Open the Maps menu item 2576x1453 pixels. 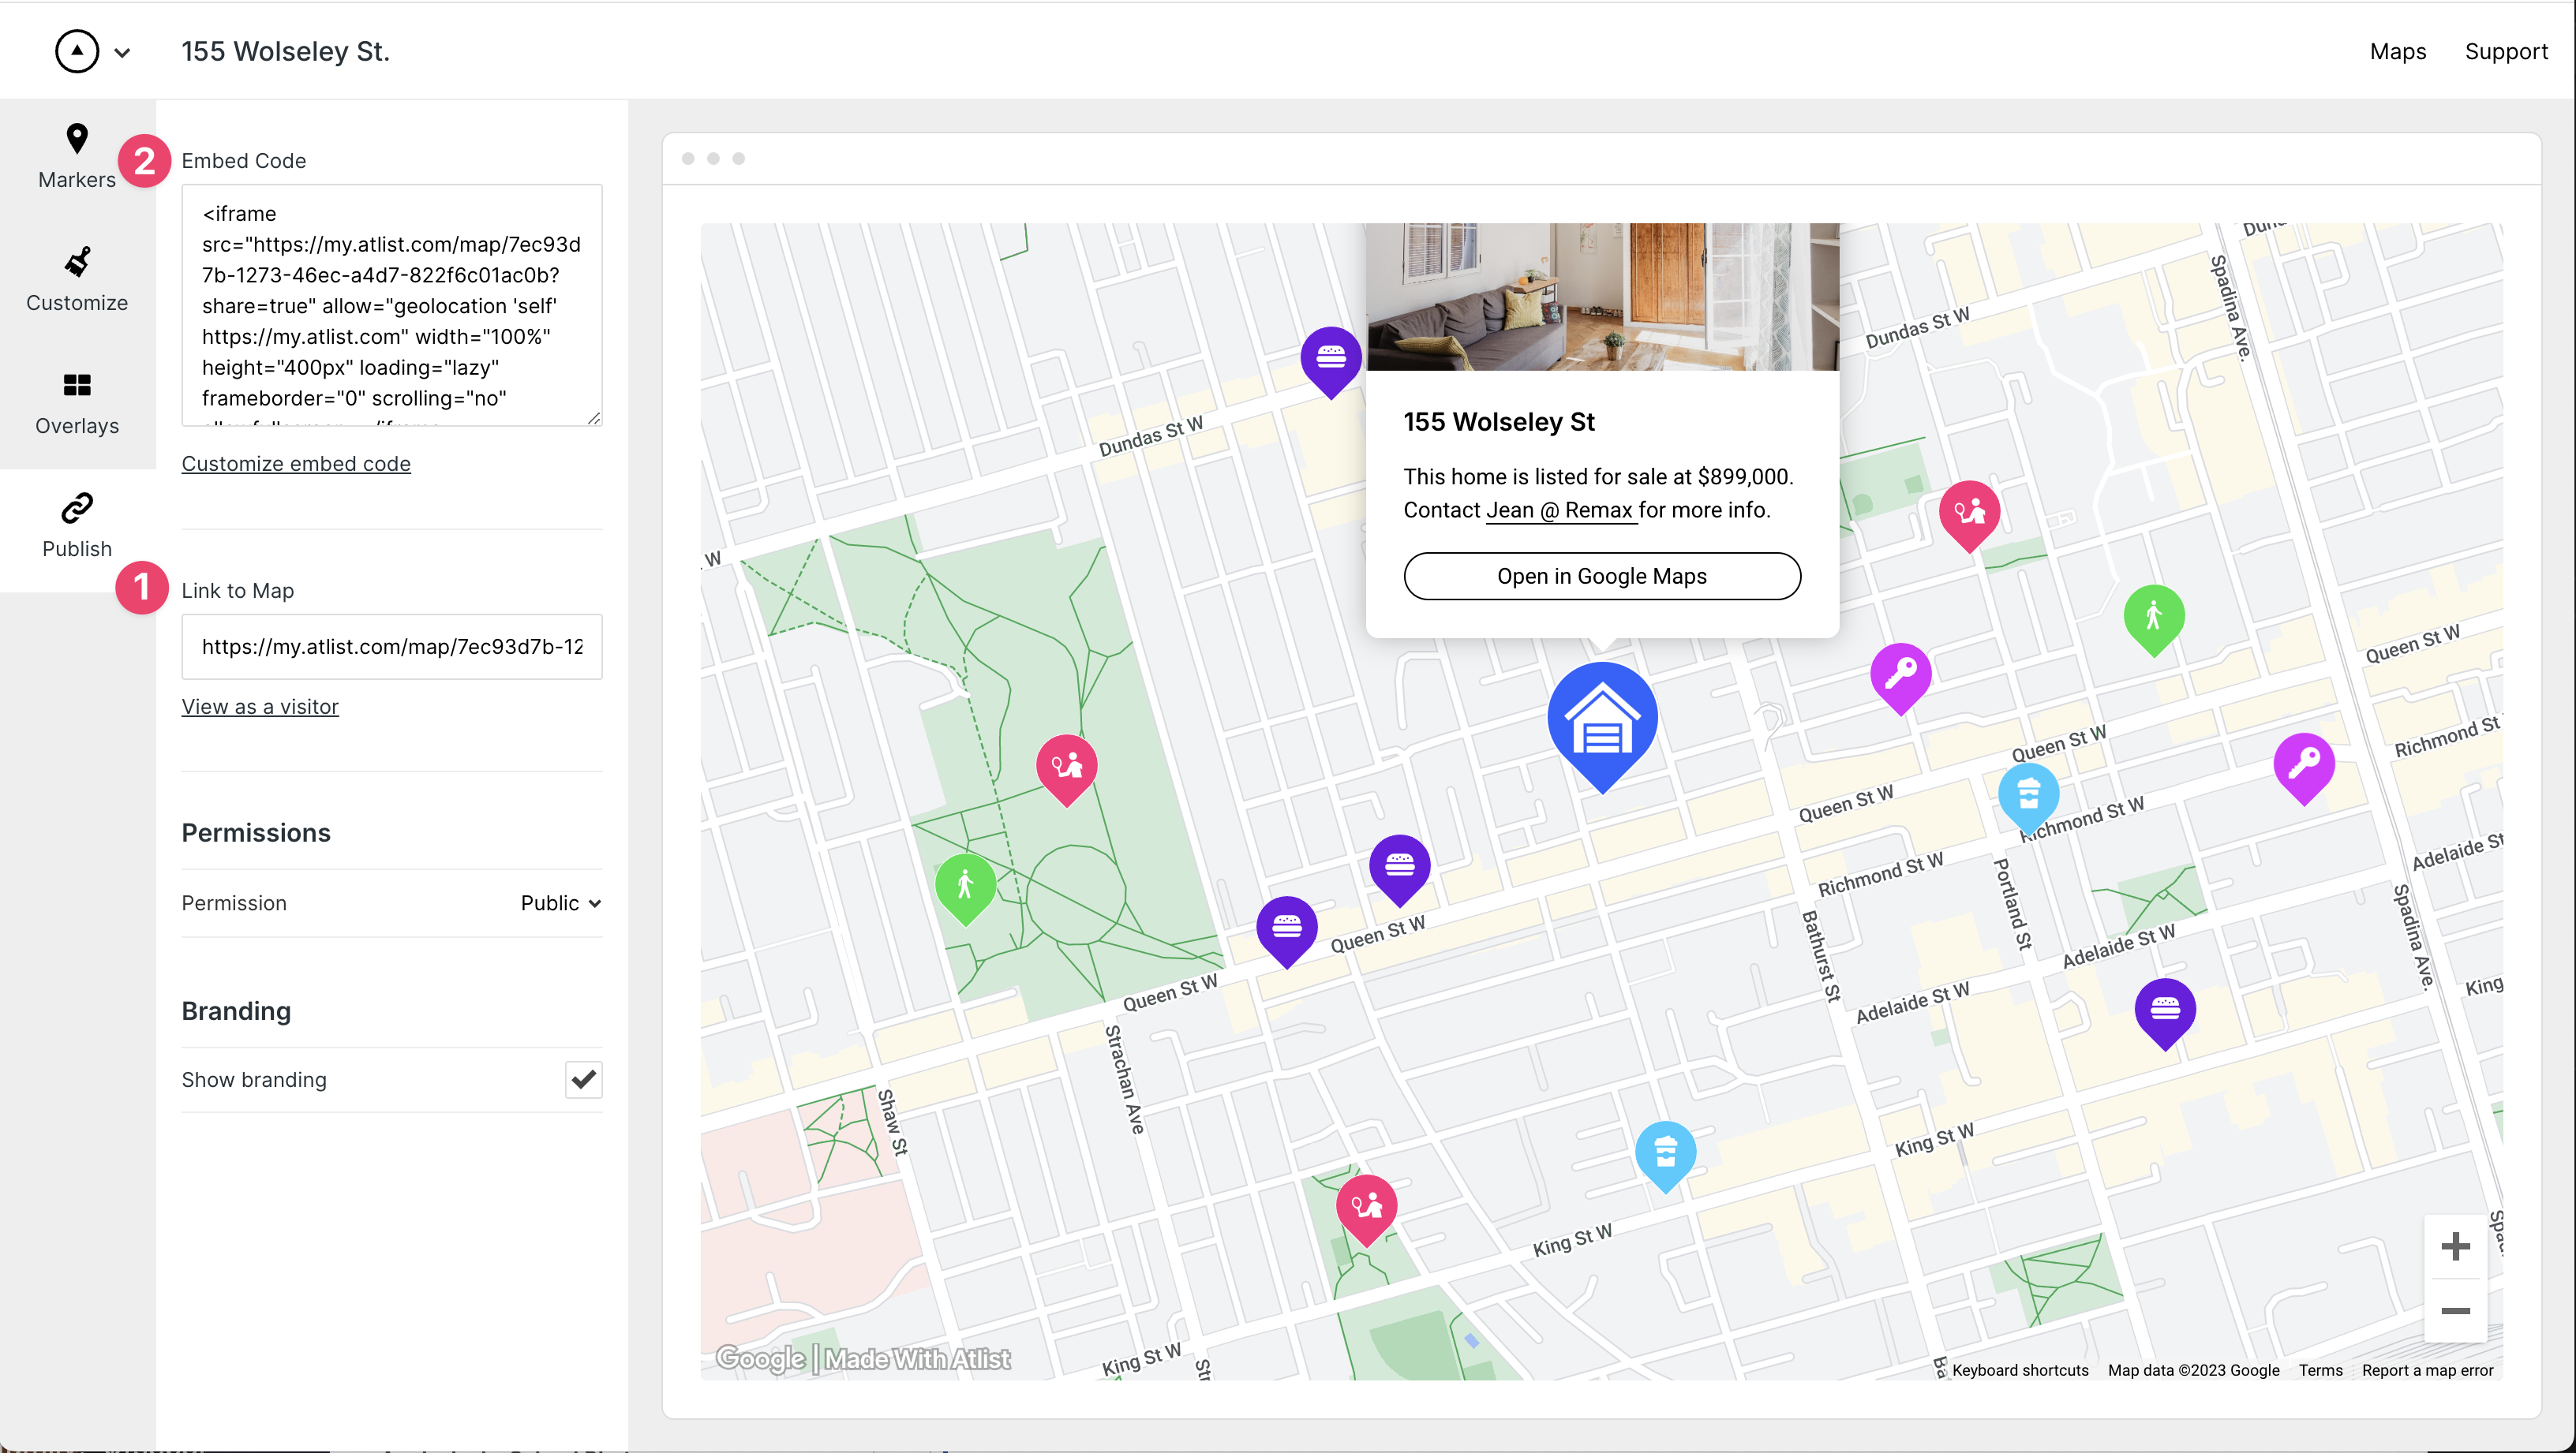click(2397, 51)
